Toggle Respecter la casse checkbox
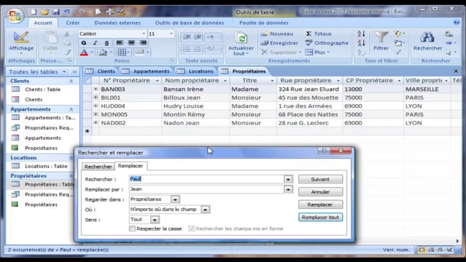 pos(133,229)
